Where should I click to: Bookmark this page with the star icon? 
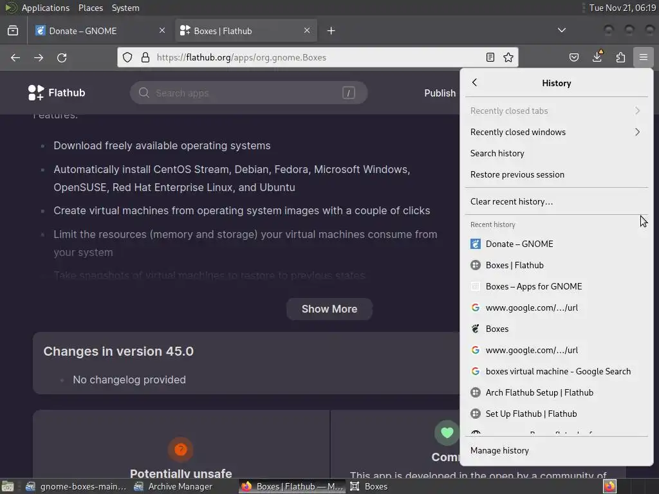(508, 57)
